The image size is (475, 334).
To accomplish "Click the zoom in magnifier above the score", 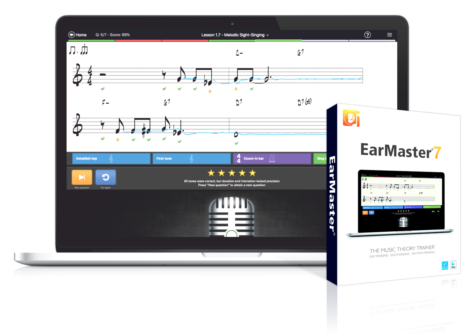I will coord(393,46).
